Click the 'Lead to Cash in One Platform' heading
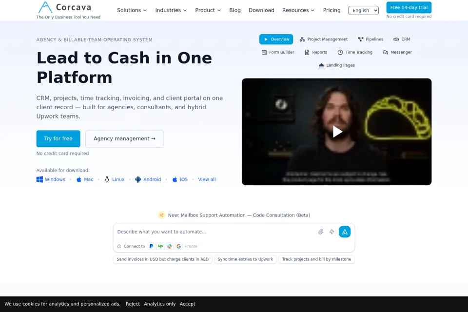This screenshot has width=468, height=312. click(x=124, y=67)
